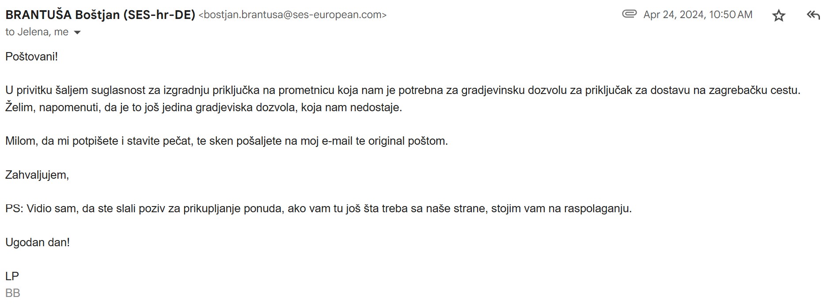
Task: Click sender name BRANTUŠA Boštjan (SES-hr-DE)
Action: coord(100,15)
